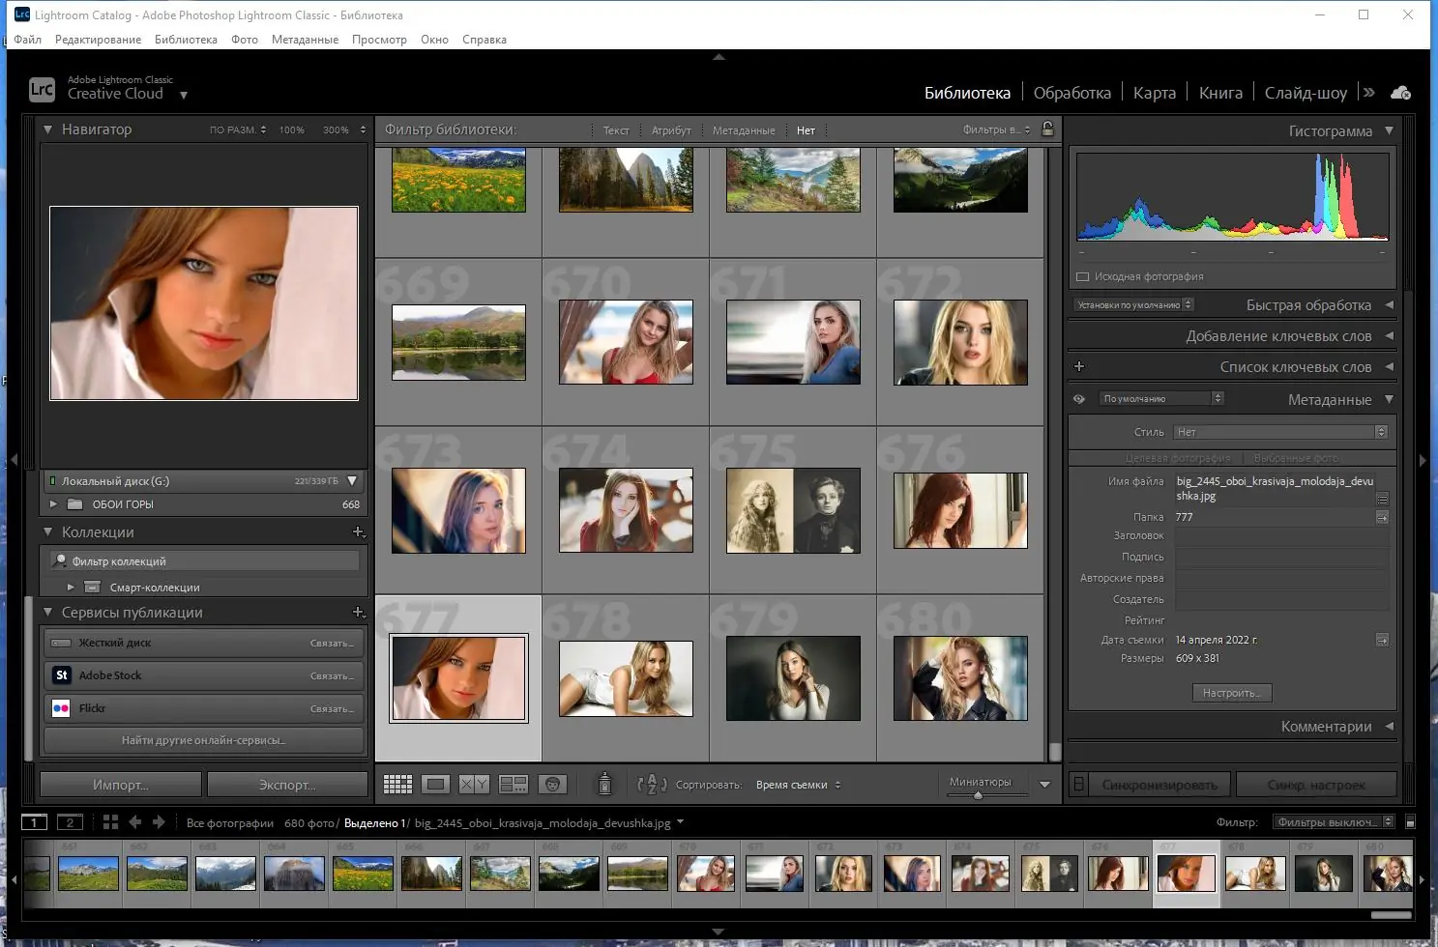Switch to Loupe view icon
The width and height of the screenshot is (1438, 947).
click(x=436, y=785)
